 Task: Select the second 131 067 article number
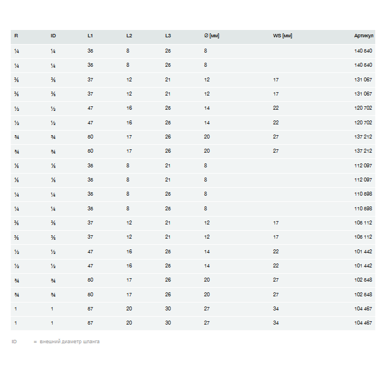click(363, 94)
